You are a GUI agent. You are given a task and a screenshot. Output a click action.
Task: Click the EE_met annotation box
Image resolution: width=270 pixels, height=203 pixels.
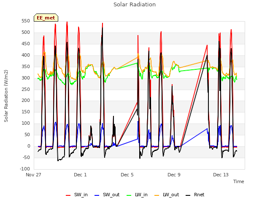[46, 18]
